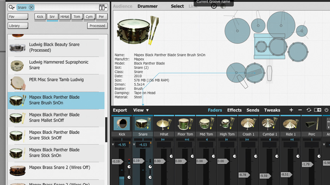Select the Floor Tom channel icon
330x185 pixels.
185,124
